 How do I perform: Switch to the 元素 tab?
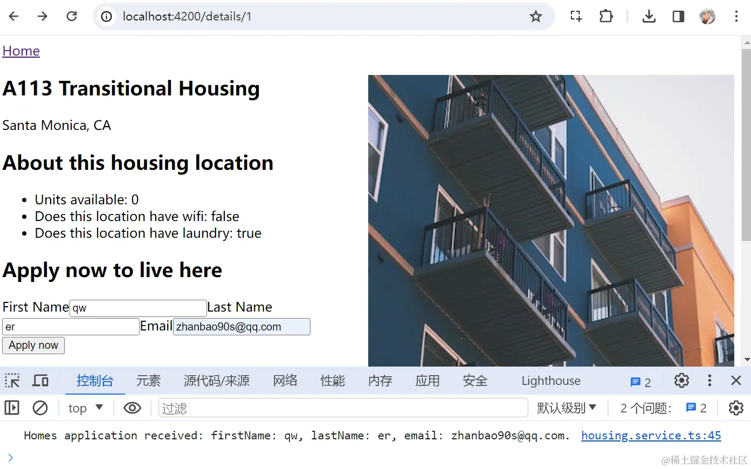(148, 381)
